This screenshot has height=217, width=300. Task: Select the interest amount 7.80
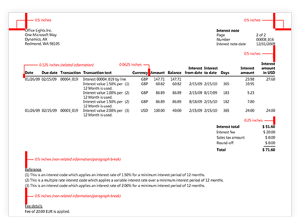click(x=250, y=102)
